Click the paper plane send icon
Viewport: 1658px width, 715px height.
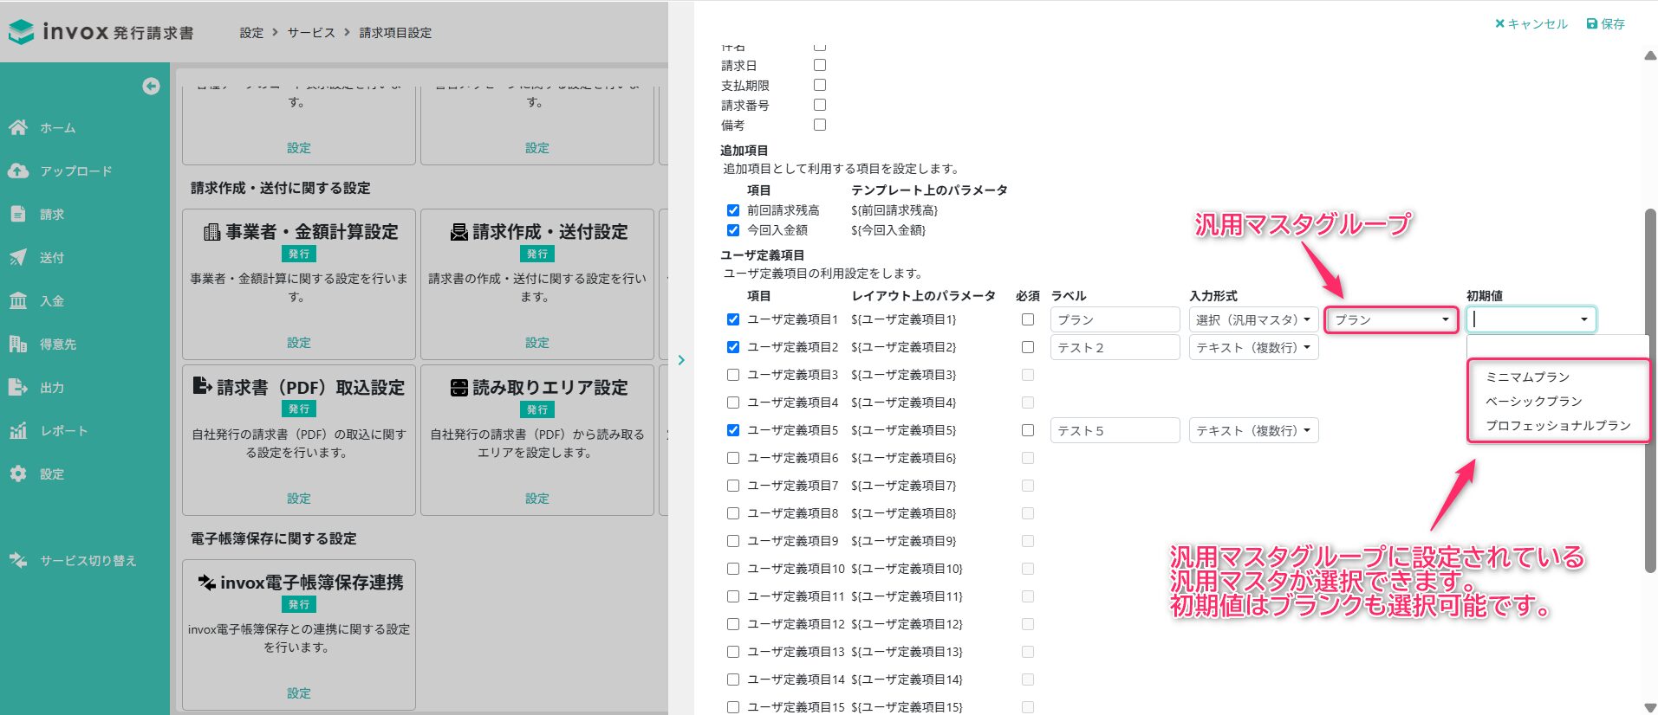point(18,258)
